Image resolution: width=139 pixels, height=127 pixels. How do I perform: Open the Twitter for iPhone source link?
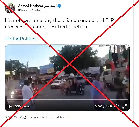[x=54, y=117]
